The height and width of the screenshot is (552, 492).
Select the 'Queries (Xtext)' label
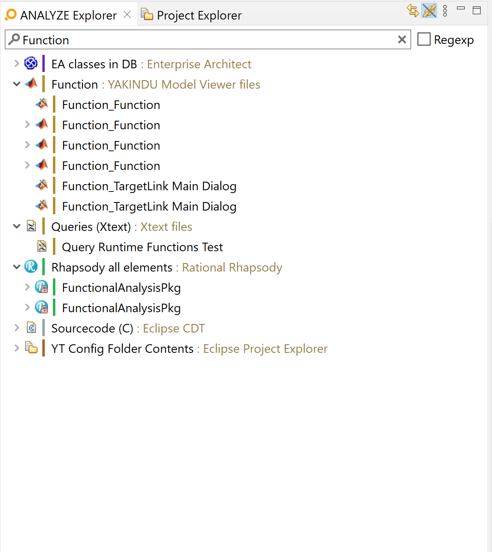click(91, 227)
